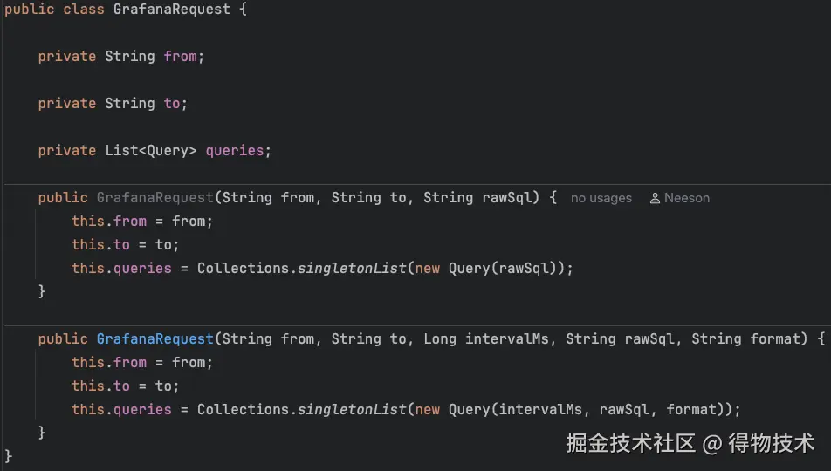Place cursor on the 'from' field declaration
The image size is (831, 471).
[180, 56]
